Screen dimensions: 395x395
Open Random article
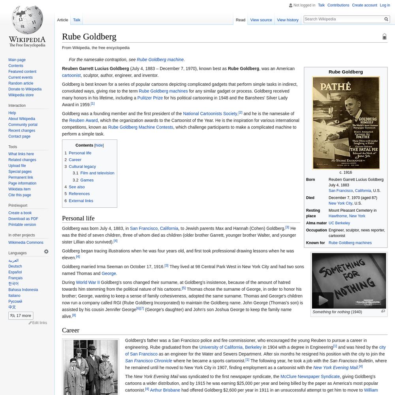pos(21,83)
